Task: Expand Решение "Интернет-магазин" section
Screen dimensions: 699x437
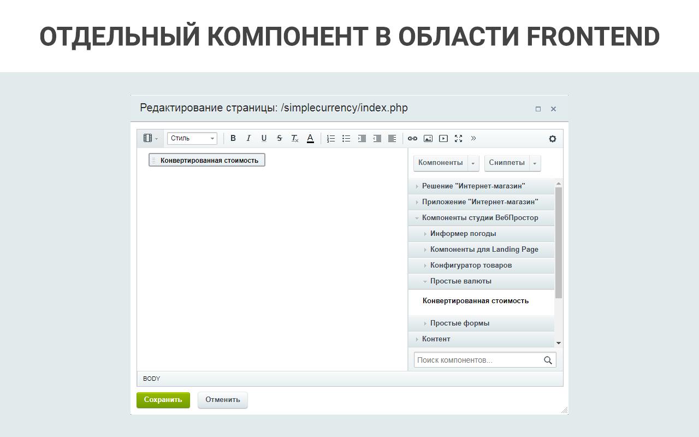Action: click(x=481, y=186)
